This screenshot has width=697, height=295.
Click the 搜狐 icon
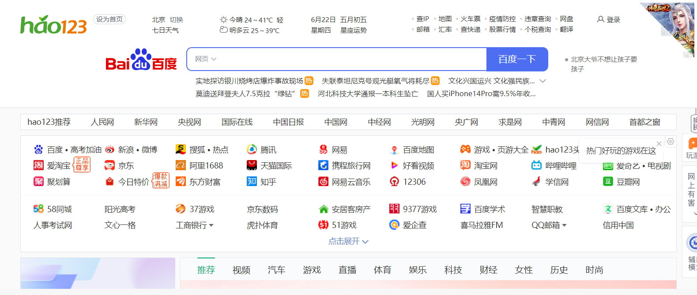181,149
